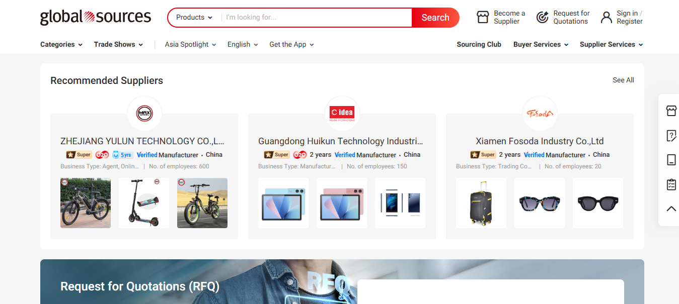Open Guangdong Huikun Technology supplier name
This screenshot has width=679, height=304.
tap(341, 141)
